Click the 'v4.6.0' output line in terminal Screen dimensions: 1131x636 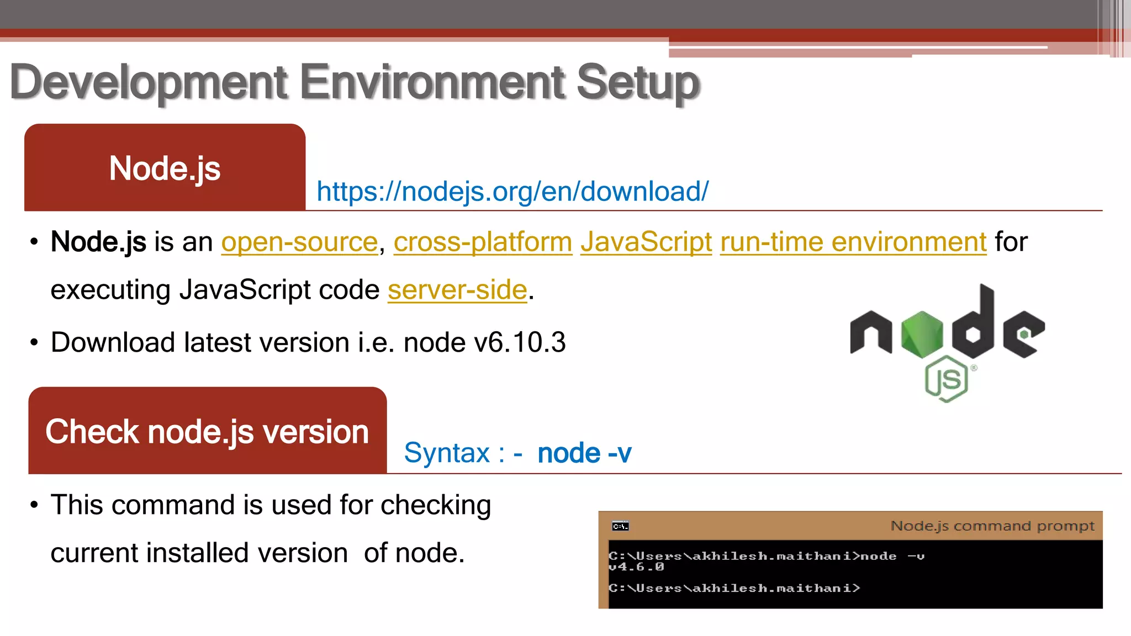click(x=636, y=567)
